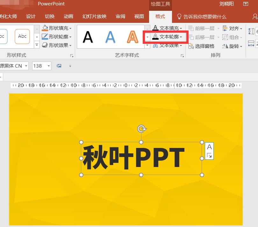Open the 选择窗格 selection pane
The width and height of the screenshot is (258, 227).
point(201,46)
